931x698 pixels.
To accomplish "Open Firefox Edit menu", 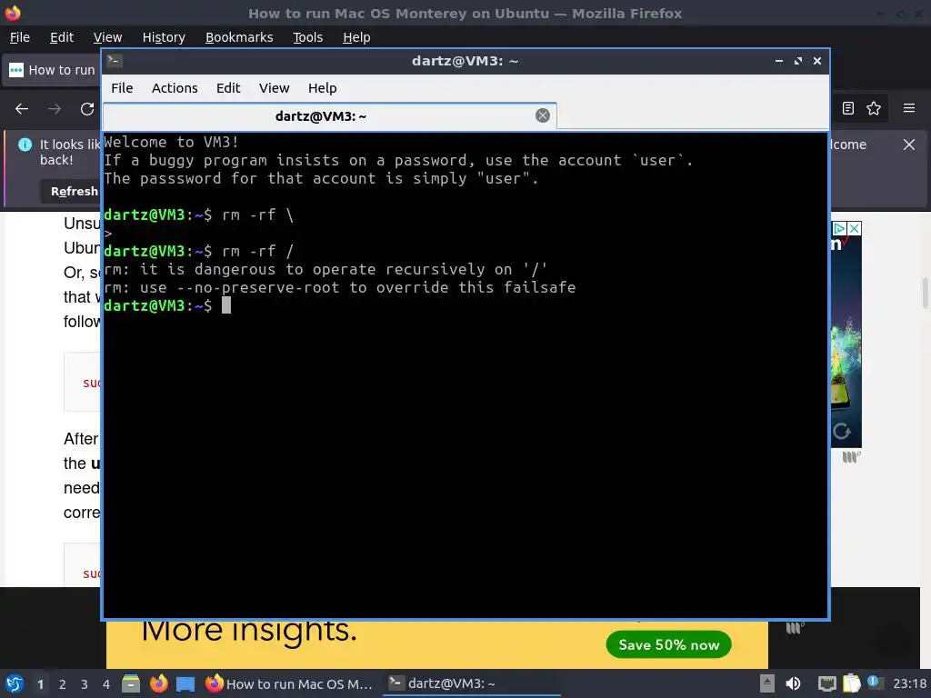I will (x=62, y=37).
